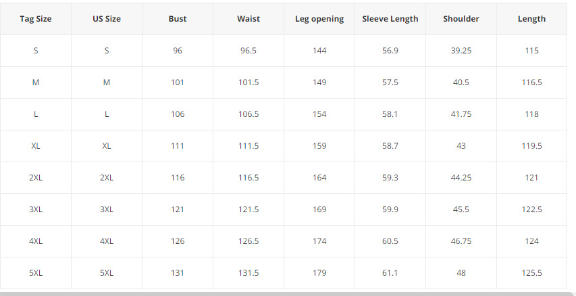Click shoulder value 44.25 in the 2XL row

[x=461, y=178]
